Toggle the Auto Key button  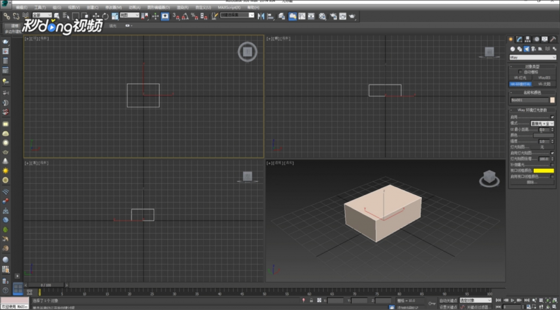point(448,300)
